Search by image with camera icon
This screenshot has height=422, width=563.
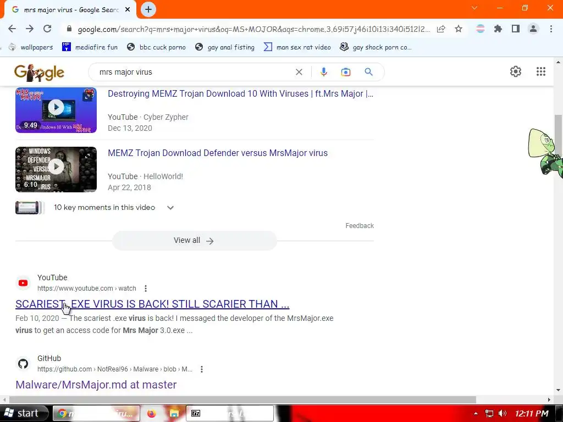(x=345, y=72)
